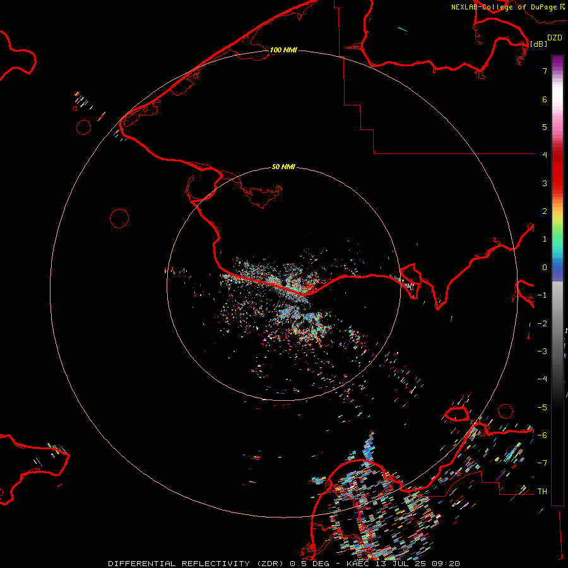Screen dimensions: 568x568
Task: Click the "5" value on the color scale
Action: [545, 127]
